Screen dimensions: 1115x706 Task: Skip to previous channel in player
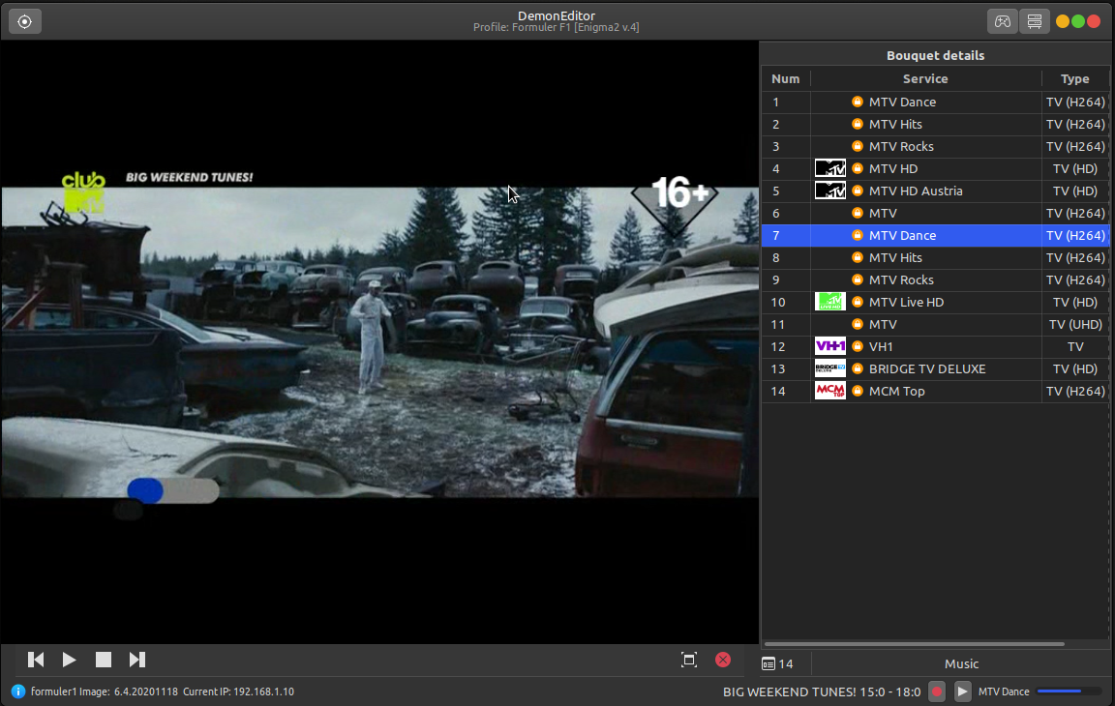point(36,660)
